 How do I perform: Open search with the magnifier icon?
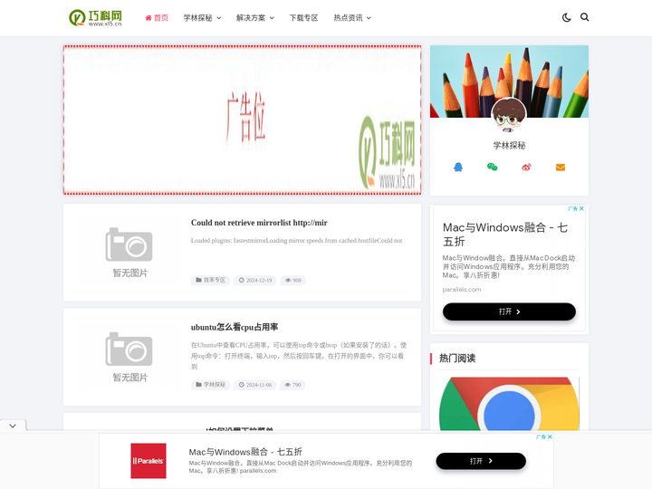click(x=585, y=17)
